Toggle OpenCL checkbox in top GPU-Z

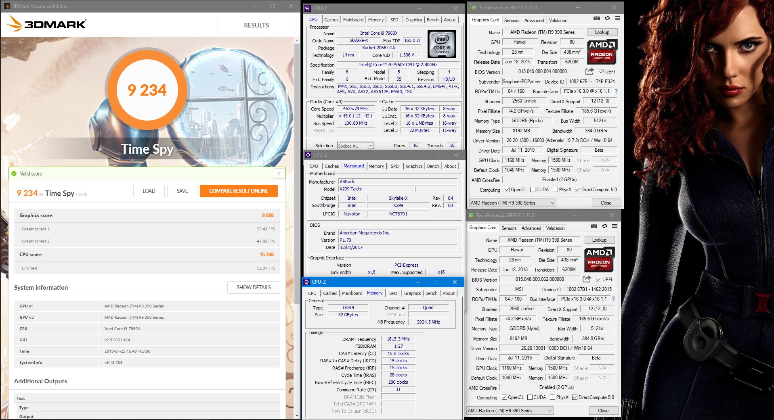click(x=508, y=190)
